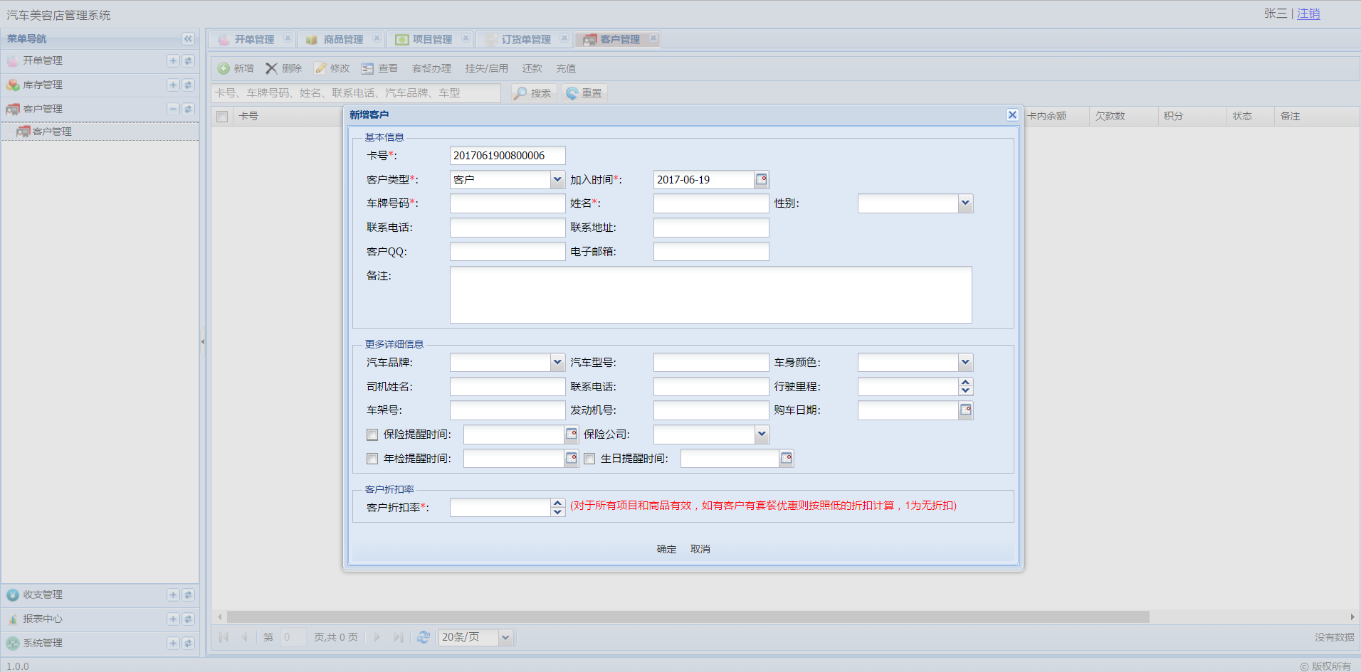The width and height of the screenshot is (1361, 672).
Task: Click the 搜索 button
Action: pos(533,93)
